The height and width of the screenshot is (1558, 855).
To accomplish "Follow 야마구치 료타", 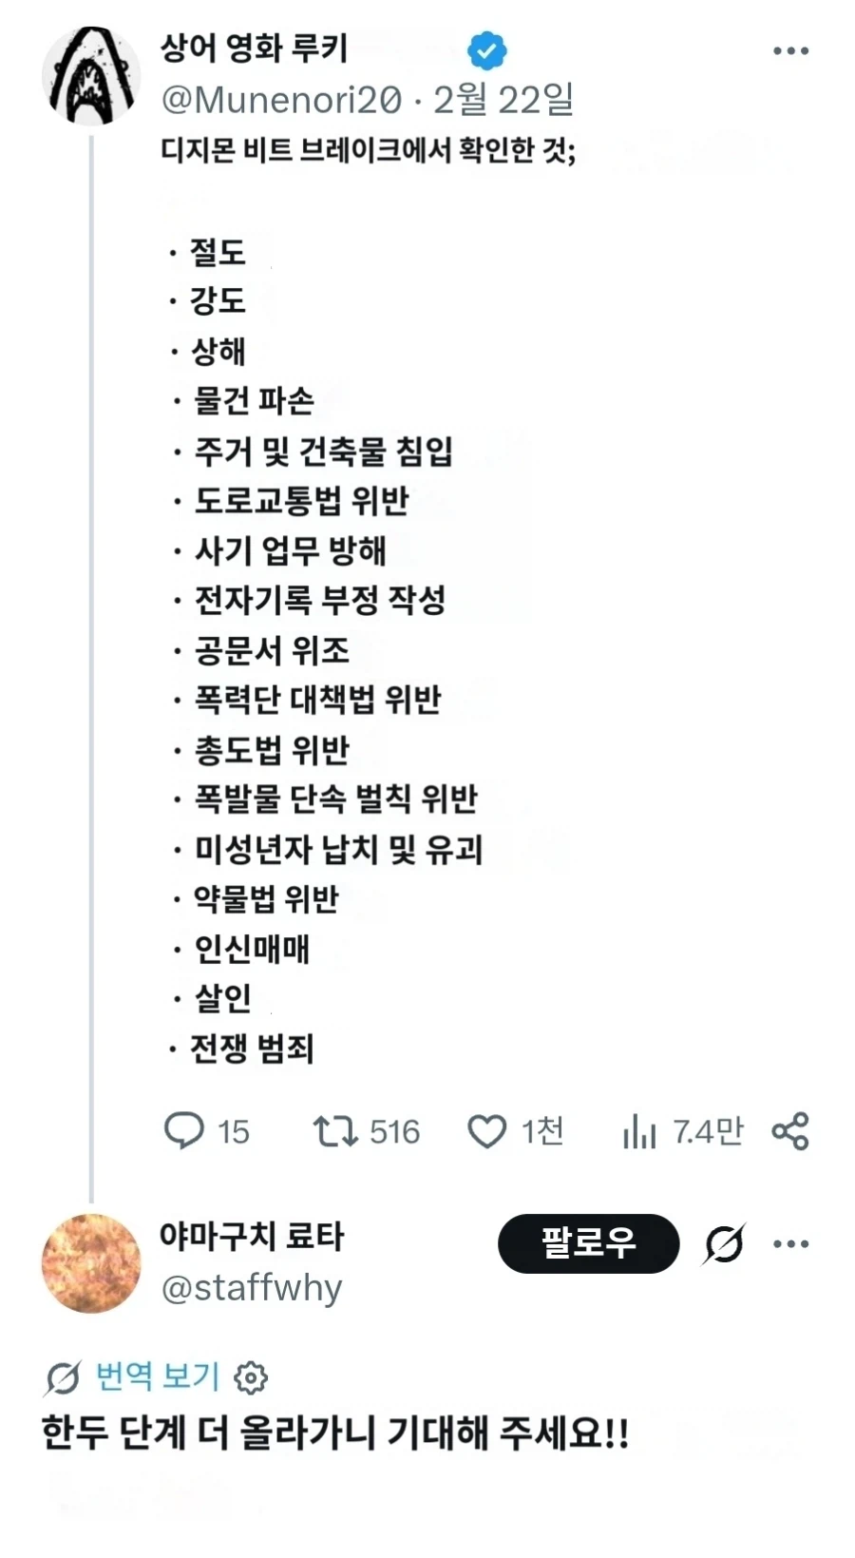I will click(588, 1242).
